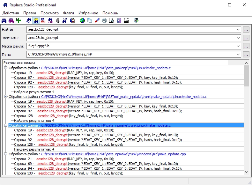Click the two-column lines list icon
Screen dimensions: 252x185
click(119, 20)
